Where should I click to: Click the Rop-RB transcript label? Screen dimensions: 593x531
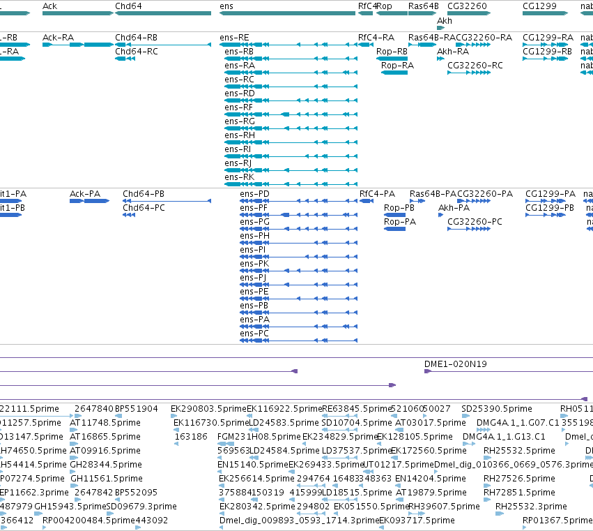click(x=392, y=52)
